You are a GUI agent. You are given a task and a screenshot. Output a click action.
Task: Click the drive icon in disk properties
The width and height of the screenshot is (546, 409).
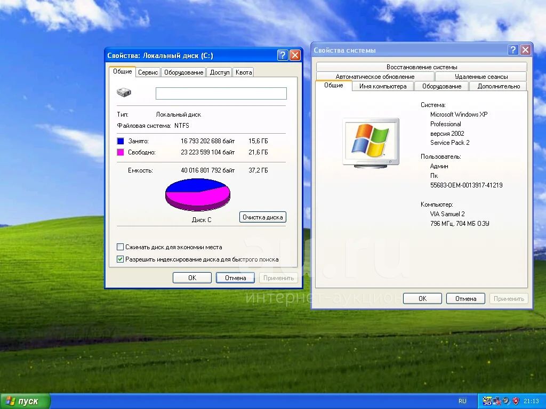pyautogui.click(x=124, y=93)
